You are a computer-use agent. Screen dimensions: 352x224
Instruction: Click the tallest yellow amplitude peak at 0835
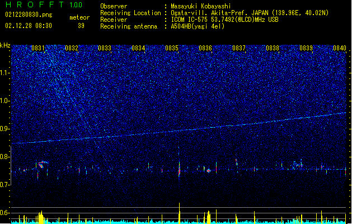coord(179,212)
